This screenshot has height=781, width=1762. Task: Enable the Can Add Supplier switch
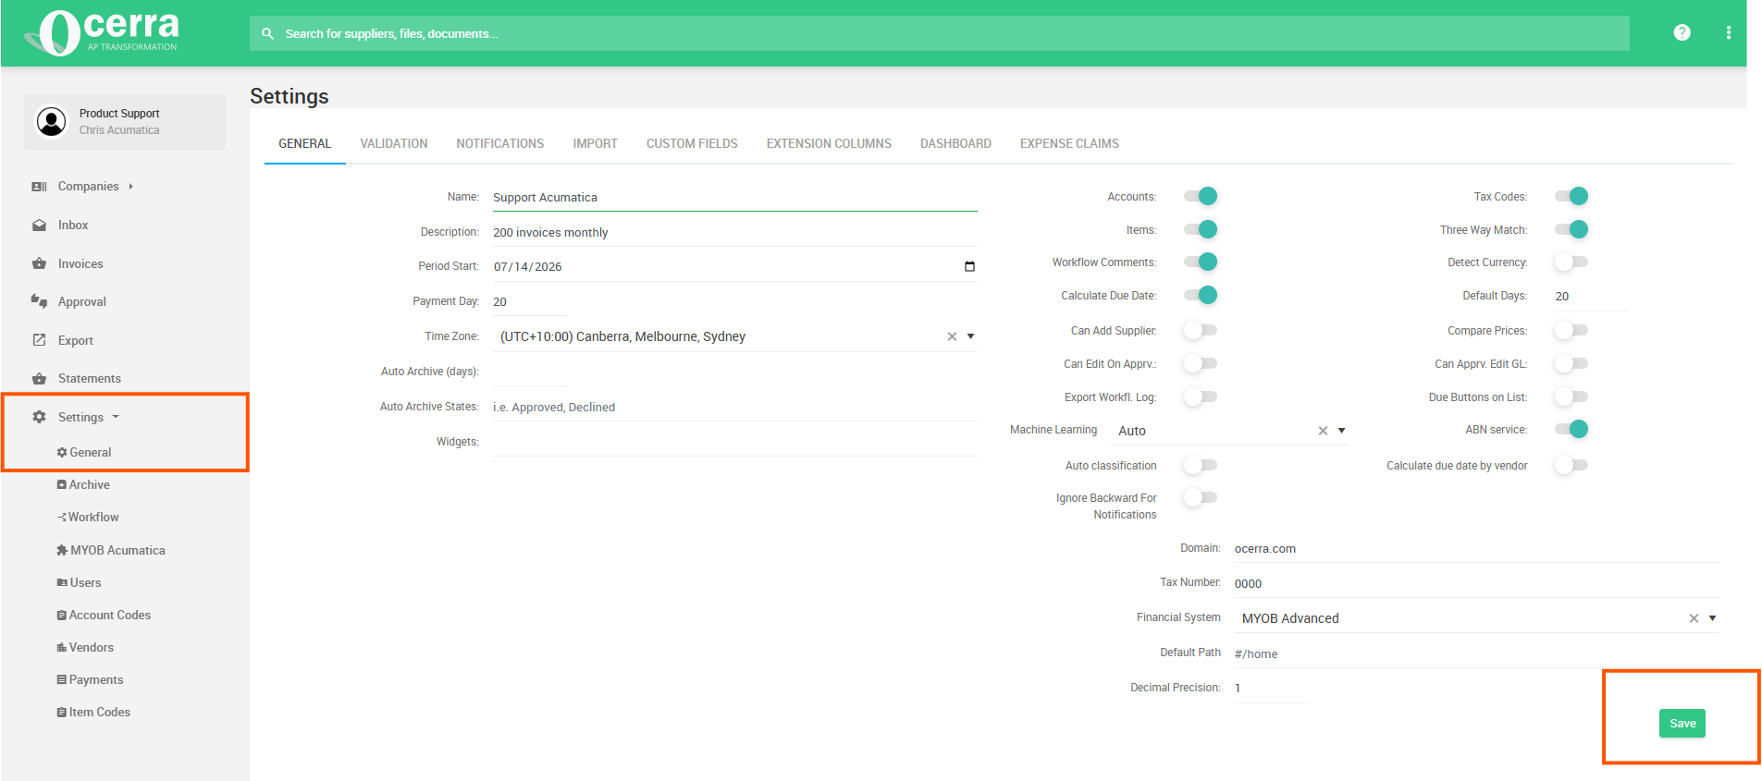click(1201, 330)
